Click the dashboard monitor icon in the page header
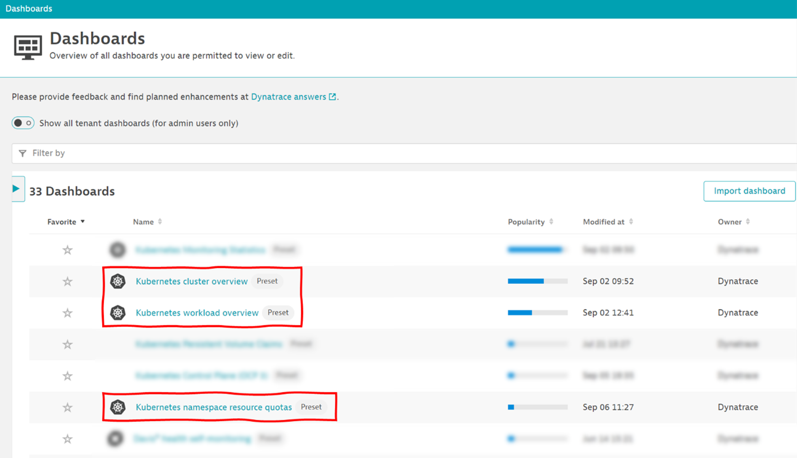This screenshot has width=797, height=458. pyautogui.click(x=28, y=47)
